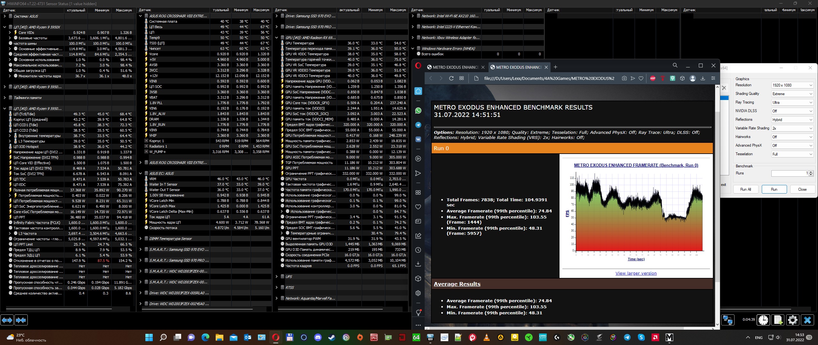
Task: Click the Adblock Plus extension icon
Action: tap(653, 78)
